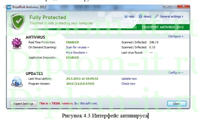Click Update now link

pos(129,79)
